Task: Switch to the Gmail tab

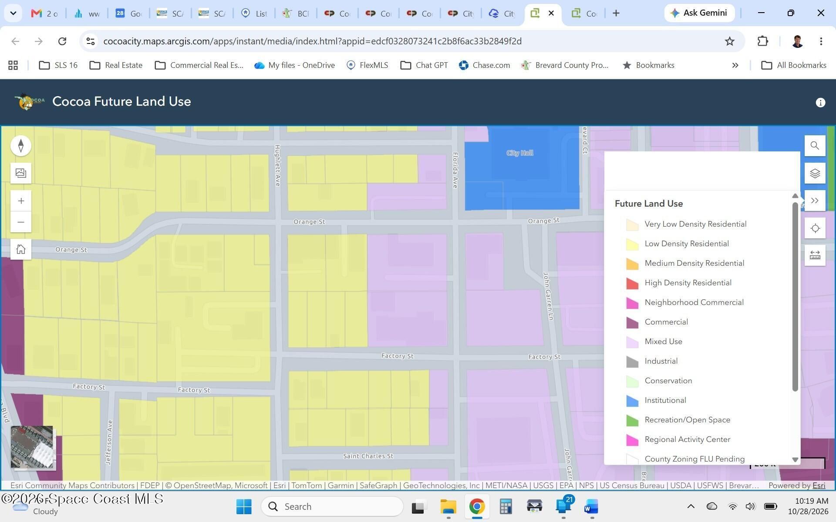Action: tap(44, 13)
